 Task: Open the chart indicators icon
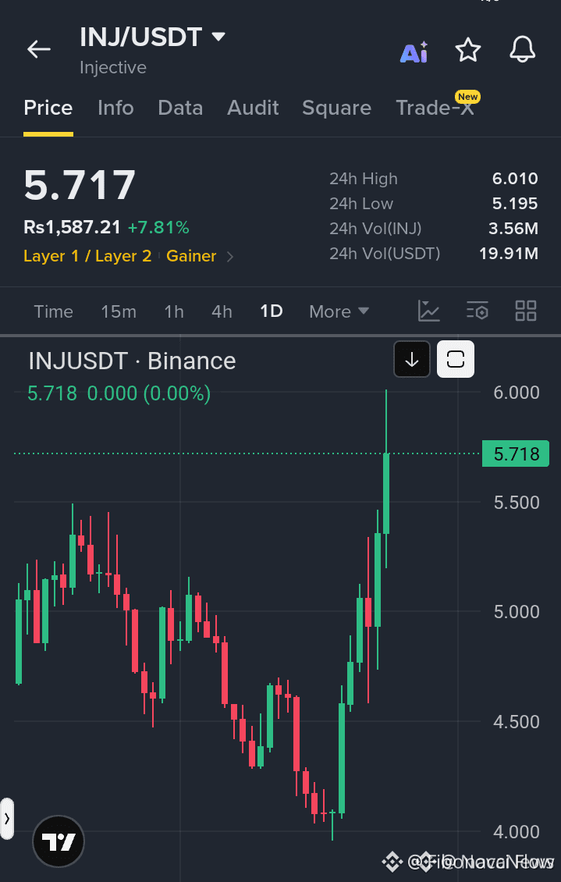point(429,311)
